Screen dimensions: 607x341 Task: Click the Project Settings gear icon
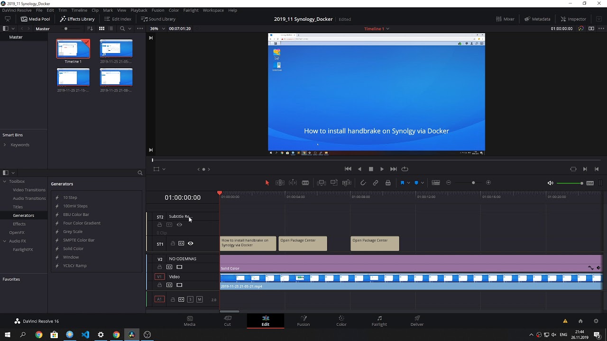(x=596, y=321)
